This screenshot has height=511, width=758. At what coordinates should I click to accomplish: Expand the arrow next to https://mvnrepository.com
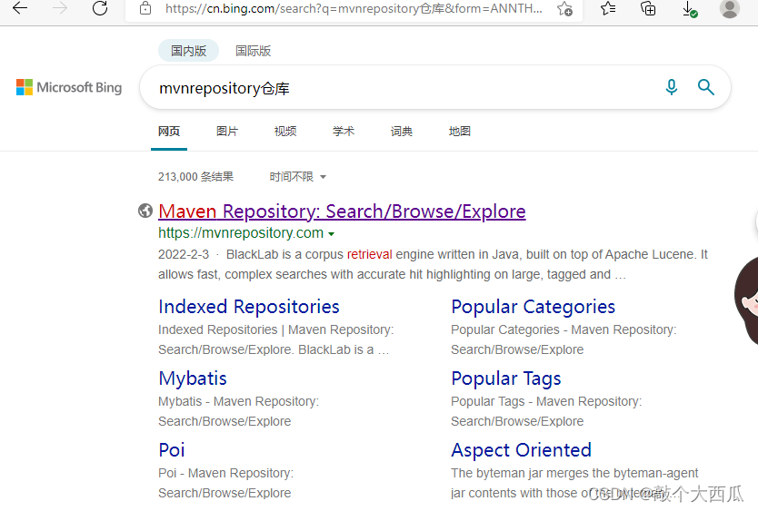point(331,234)
